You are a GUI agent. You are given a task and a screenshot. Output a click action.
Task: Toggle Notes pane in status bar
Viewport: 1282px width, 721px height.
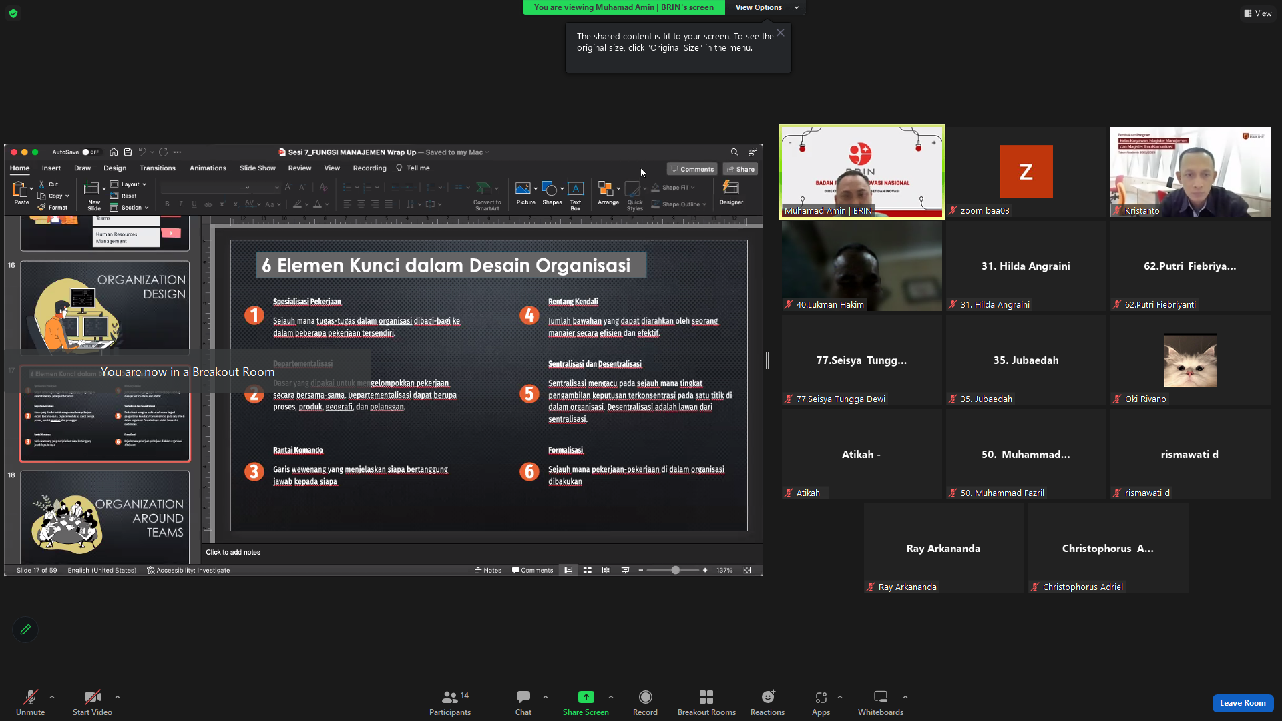[x=488, y=571]
